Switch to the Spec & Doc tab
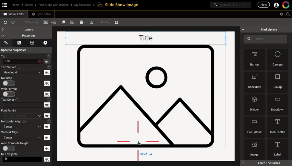This screenshot has width=292, height=166. tap(42, 14)
